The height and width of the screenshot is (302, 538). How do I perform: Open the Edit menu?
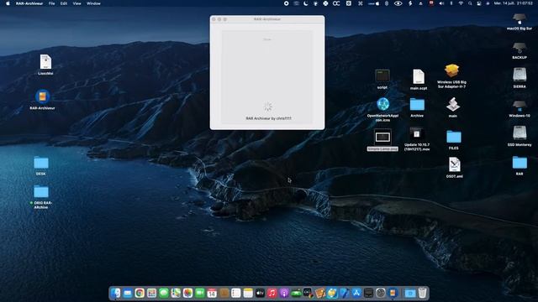coord(64,3)
